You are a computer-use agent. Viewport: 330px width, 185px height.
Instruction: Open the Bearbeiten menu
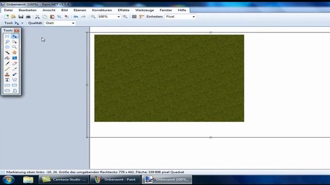[x=27, y=10]
